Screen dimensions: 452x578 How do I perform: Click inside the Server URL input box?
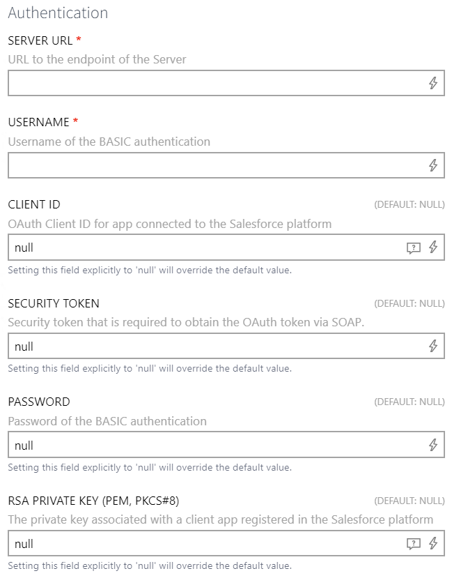[x=209, y=82]
